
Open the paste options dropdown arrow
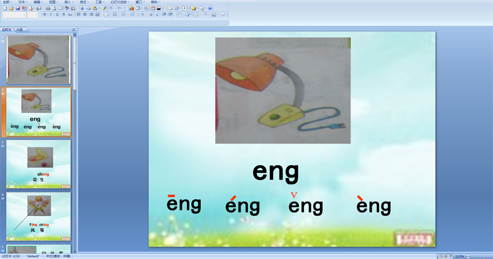(99, 9)
